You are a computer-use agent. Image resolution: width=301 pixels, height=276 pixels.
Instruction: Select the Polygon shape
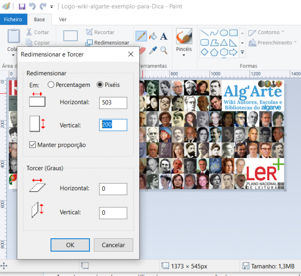click(214, 42)
